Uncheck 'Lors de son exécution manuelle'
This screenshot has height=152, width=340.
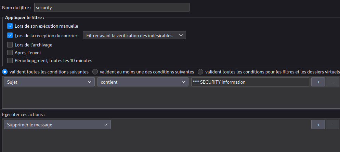[x=10, y=26]
